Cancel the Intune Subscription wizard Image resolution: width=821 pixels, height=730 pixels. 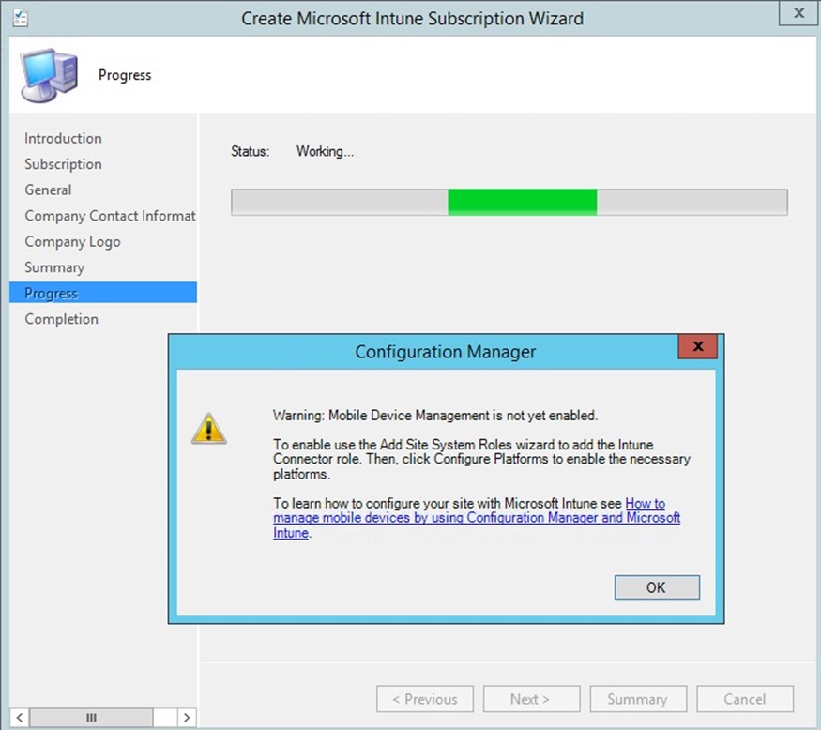(745, 699)
